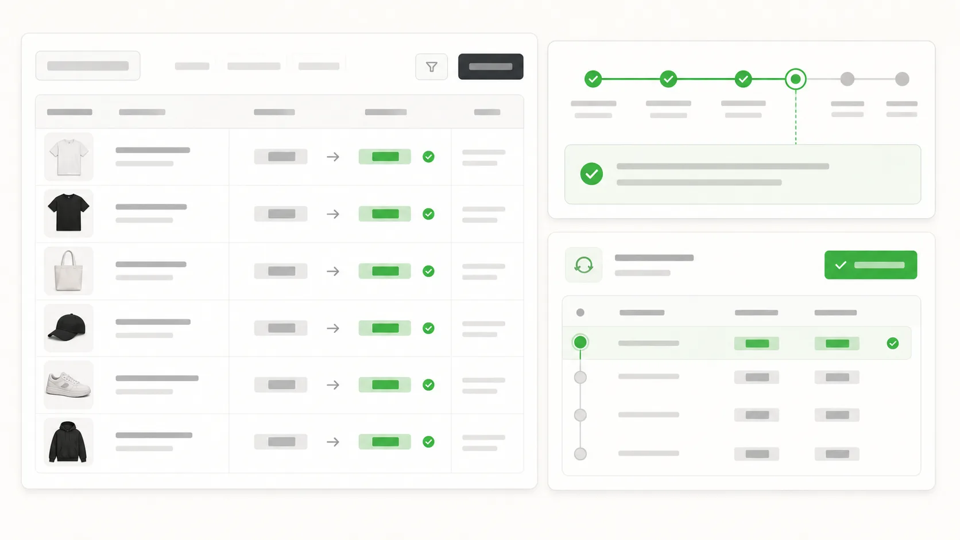Select the fifth gray pending step marker
Image resolution: width=960 pixels, height=540 pixels.
point(847,79)
